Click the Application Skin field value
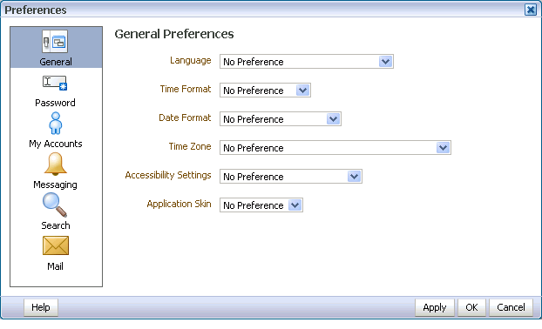 [x=254, y=205]
